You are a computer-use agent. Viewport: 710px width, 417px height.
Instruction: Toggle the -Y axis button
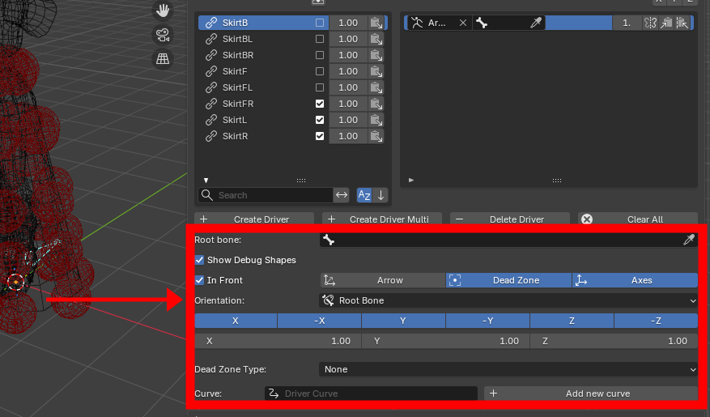point(487,321)
